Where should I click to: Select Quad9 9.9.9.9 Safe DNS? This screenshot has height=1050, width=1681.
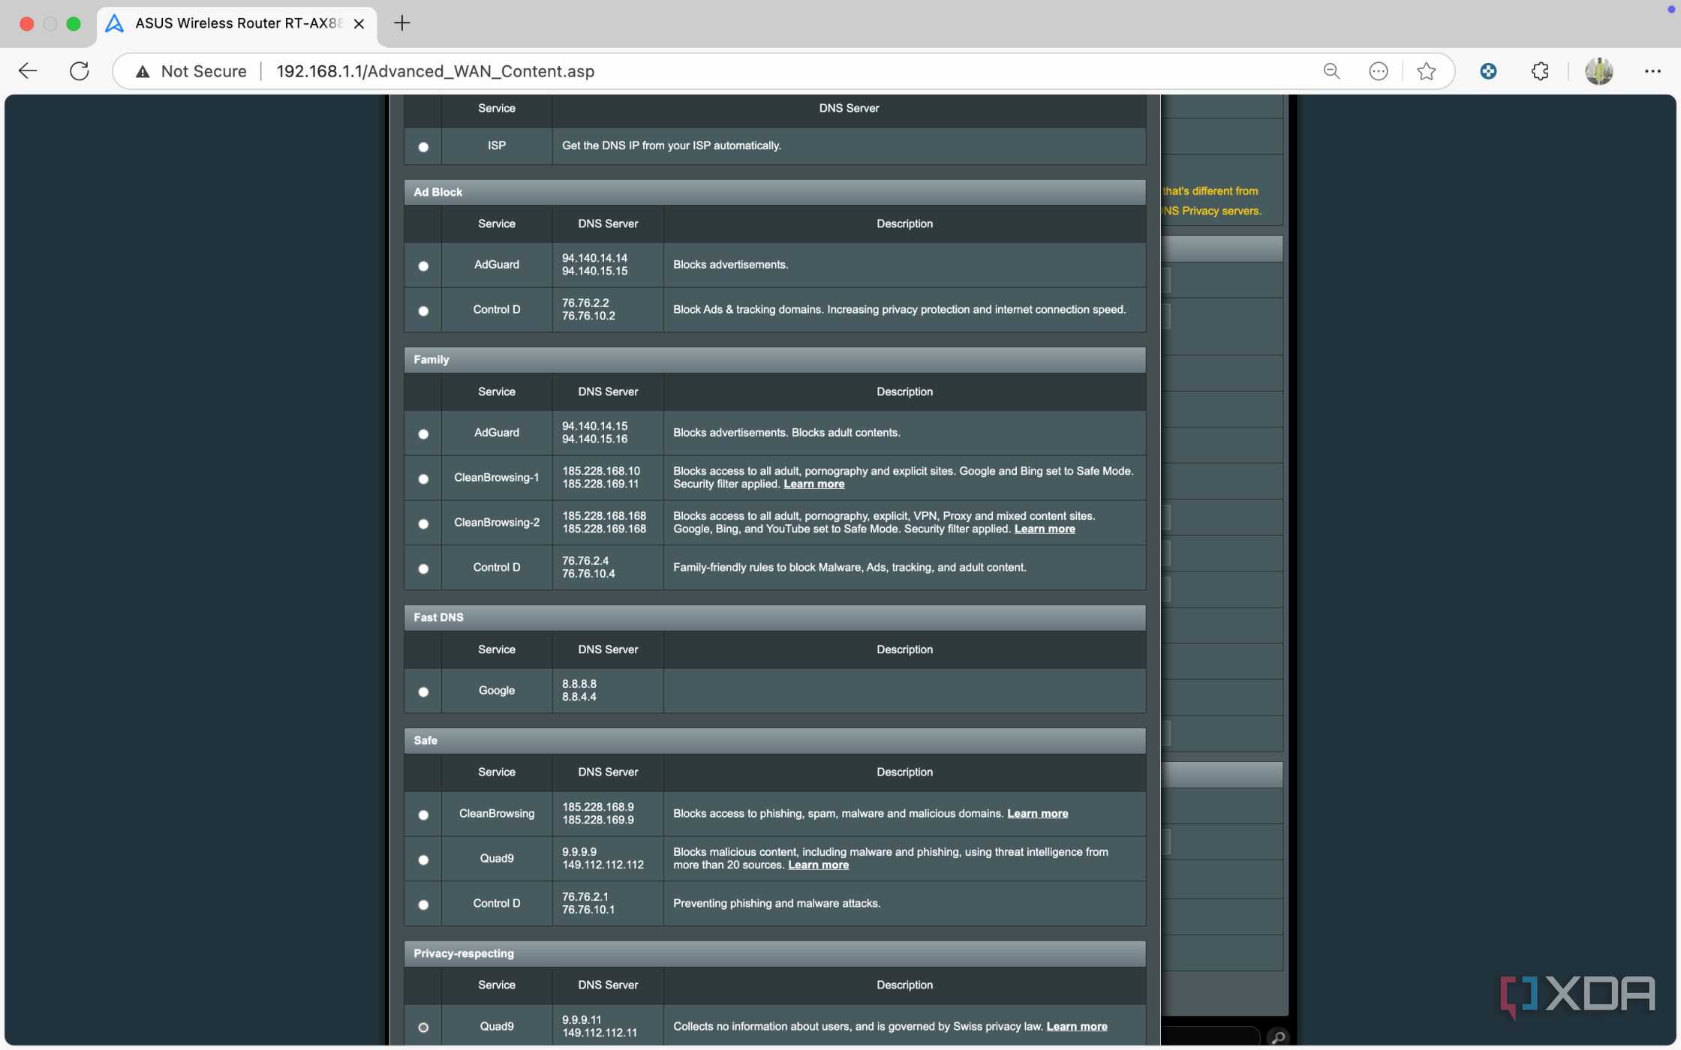click(x=423, y=859)
